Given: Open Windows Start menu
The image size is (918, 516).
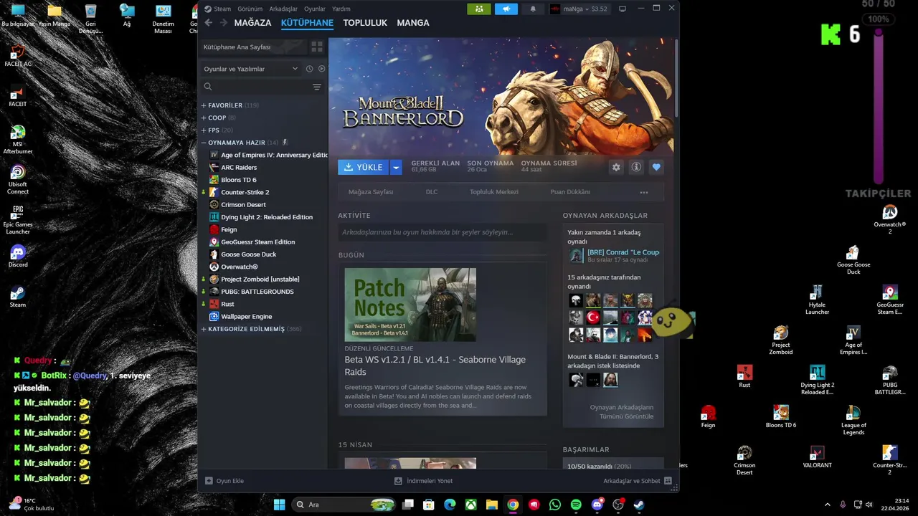Looking at the screenshot, I should 279,505.
